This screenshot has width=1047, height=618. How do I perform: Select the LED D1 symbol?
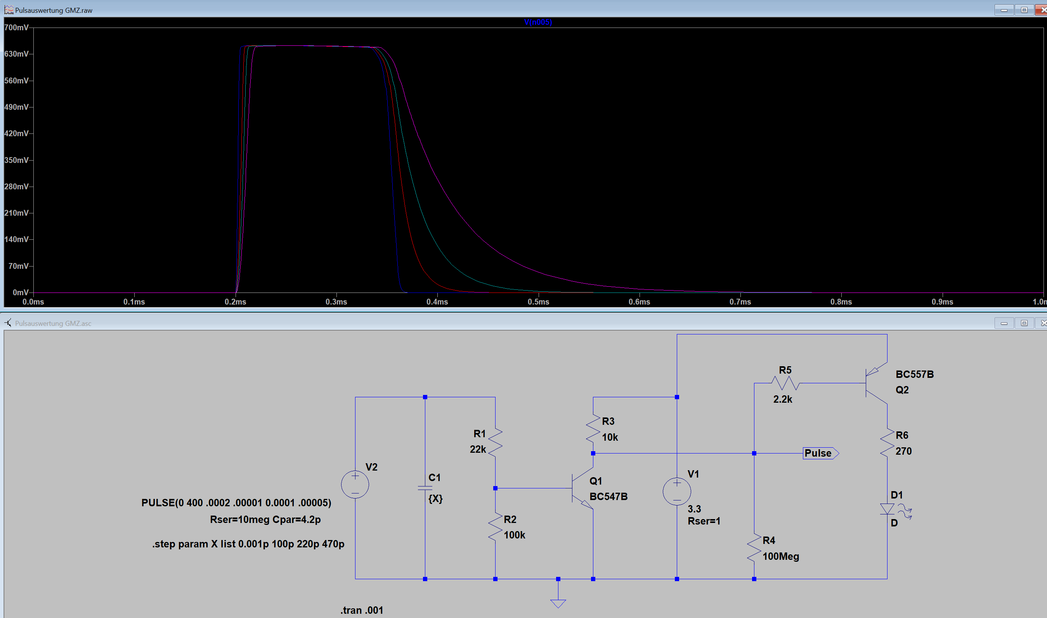click(895, 511)
